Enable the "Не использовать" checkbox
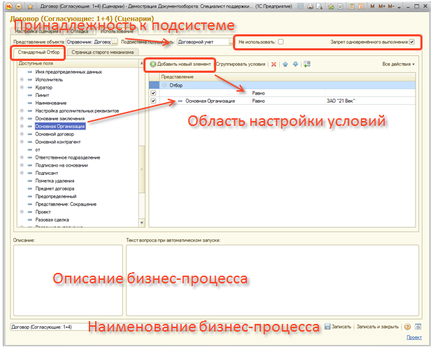 coord(281,42)
